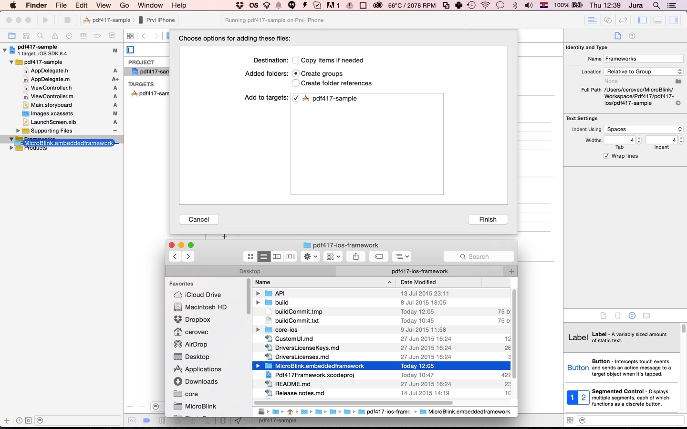Expand MicroBlink.embeddedframework in Finder list
Screen dimensions: 687x429
[x=258, y=366]
